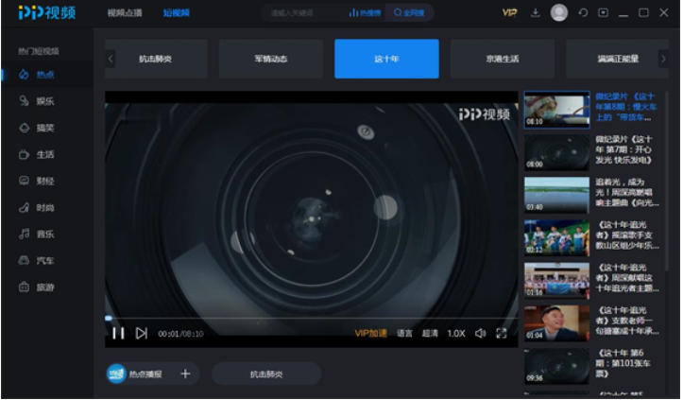This screenshot has width=683, height=400.
Task: Focus the search keyword input field
Action: pos(306,12)
